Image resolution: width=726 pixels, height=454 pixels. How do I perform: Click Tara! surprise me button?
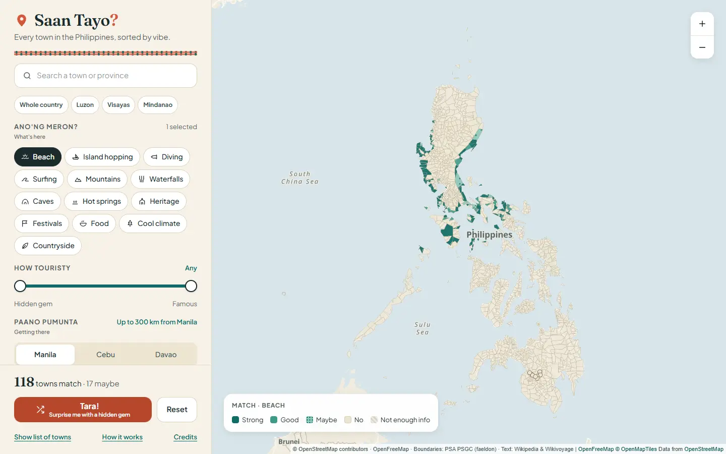coord(83,410)
